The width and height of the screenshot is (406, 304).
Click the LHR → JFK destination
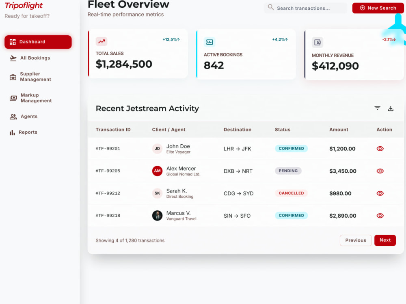pos(238,149)
